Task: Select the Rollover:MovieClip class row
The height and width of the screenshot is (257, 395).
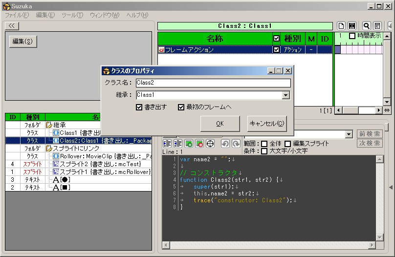Action: 78,156
